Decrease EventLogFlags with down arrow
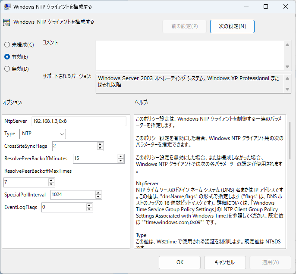The image size is (296, 274). tap(89, 209)
